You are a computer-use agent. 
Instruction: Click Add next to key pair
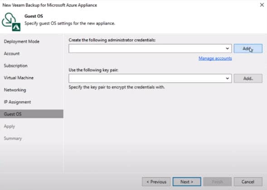point(248,78)
